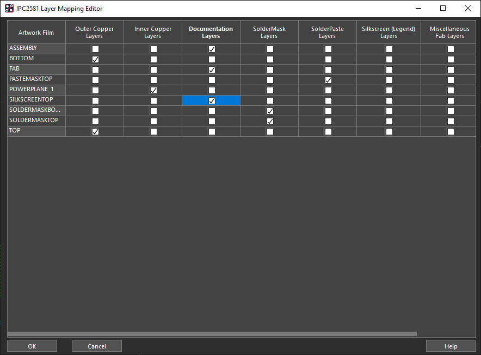This screenshot has height=355, width=481.
Task: Uncheck the highlighted SILKSCREENTOP Documentation checkbox
Action: (x=212, y=100)
